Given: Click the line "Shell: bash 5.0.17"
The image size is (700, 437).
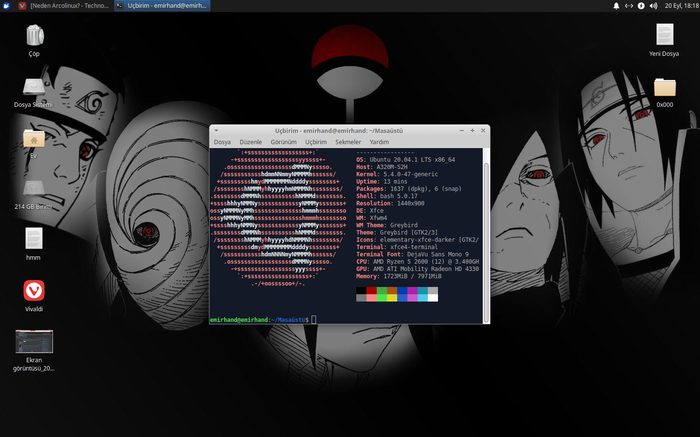Looking at the screenshot, I should tap(387, 196).
